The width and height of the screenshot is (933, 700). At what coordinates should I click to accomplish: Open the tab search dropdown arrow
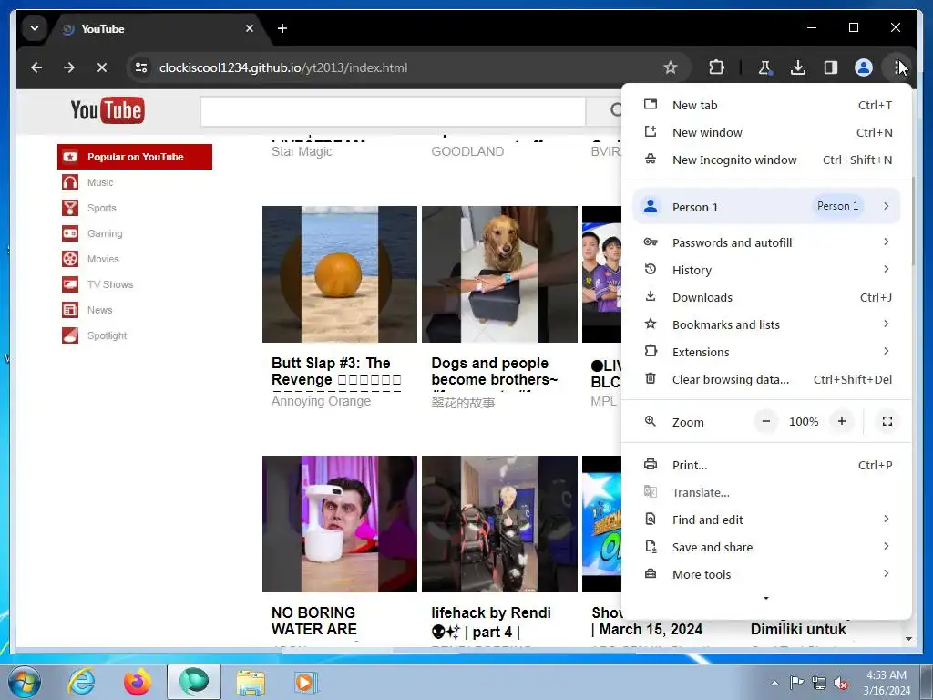(x=35, y=28)
